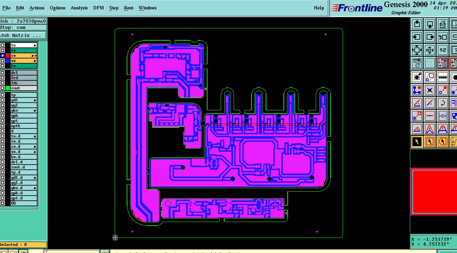Click the blue color swatch of ss layer
Image resolution: width=457 pixels, height=253 pixels.
coord(8,61)
